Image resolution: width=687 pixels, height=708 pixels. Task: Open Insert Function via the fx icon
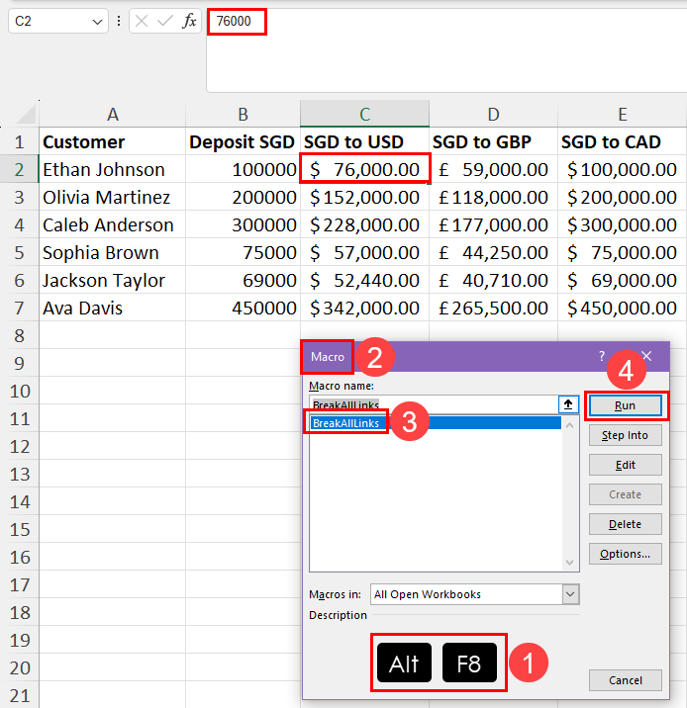tap(189, 21)
